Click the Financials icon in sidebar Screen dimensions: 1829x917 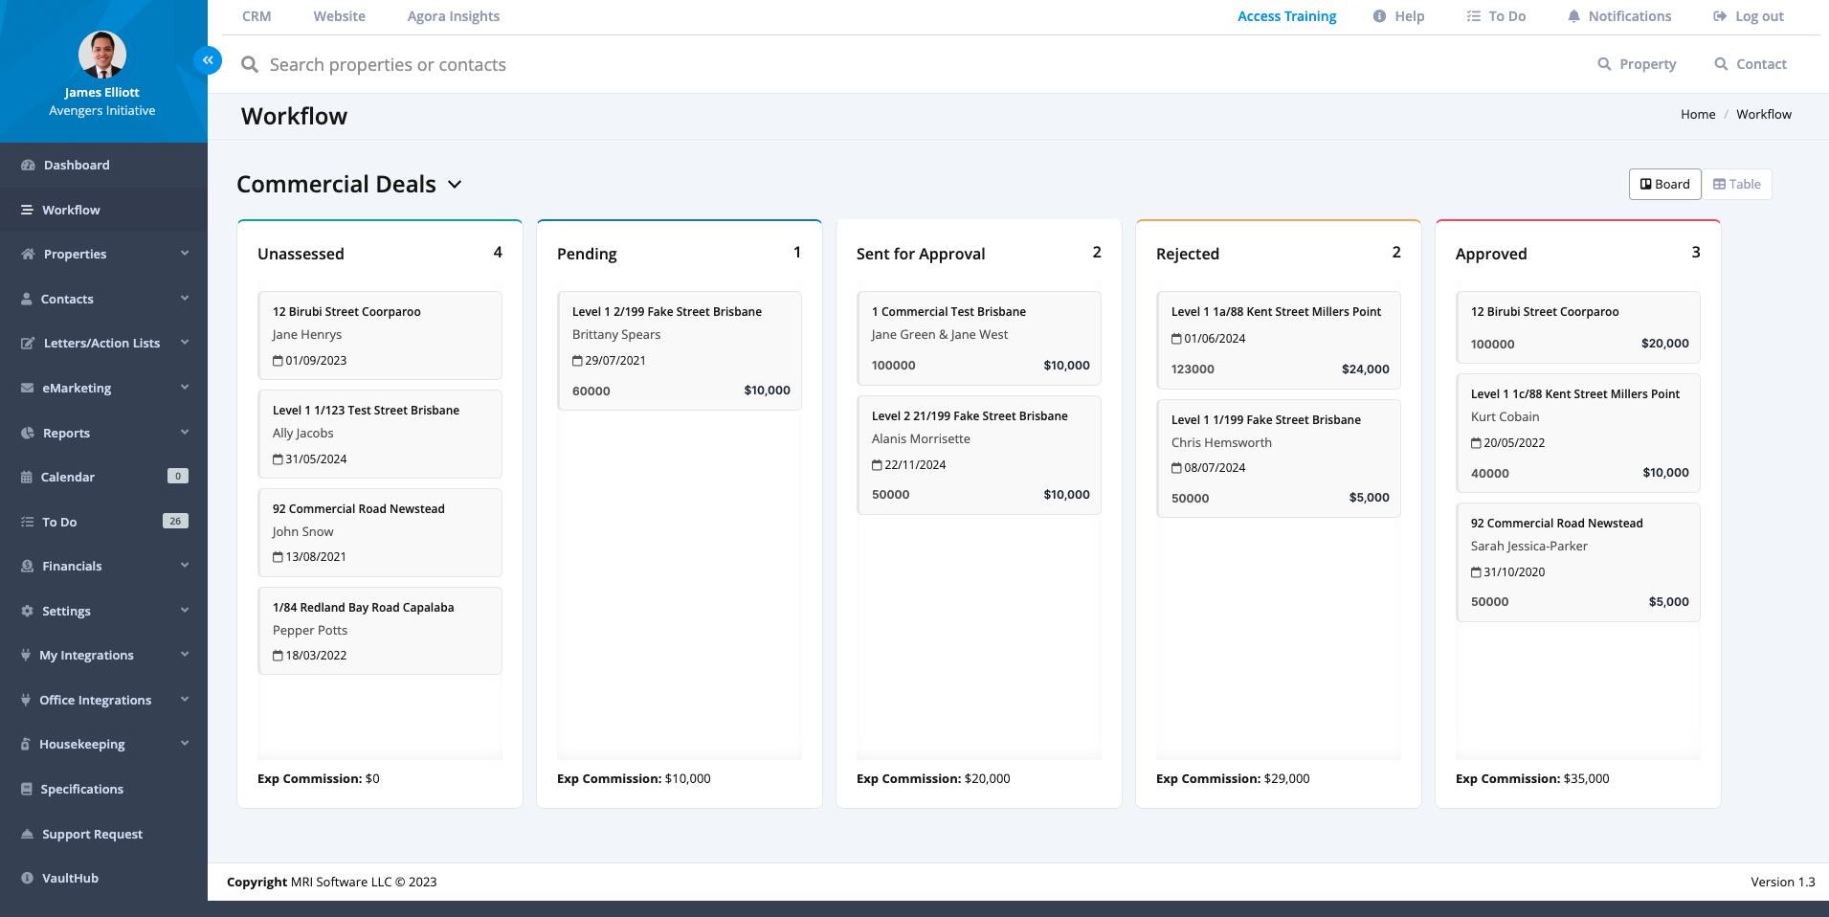coord(27,566)
